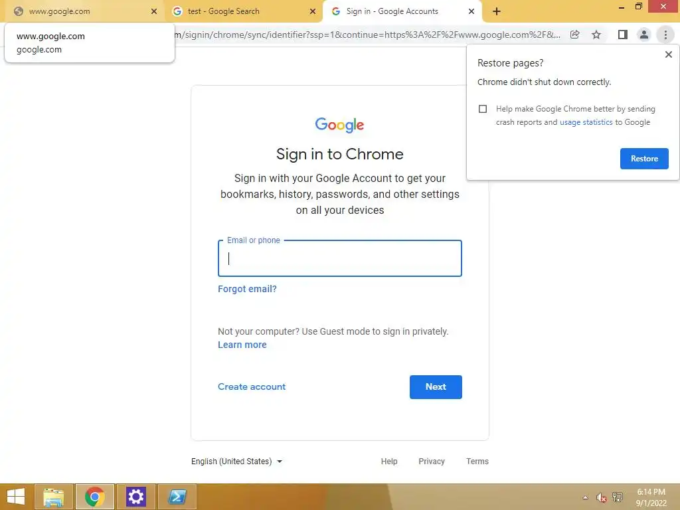The image size is (680, 510).
Task: Expand the English (United States) language dropdown
Action: coord(237,462)
